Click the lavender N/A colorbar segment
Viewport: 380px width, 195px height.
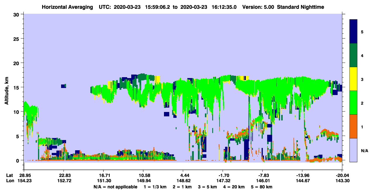click(x=353, y=150)
